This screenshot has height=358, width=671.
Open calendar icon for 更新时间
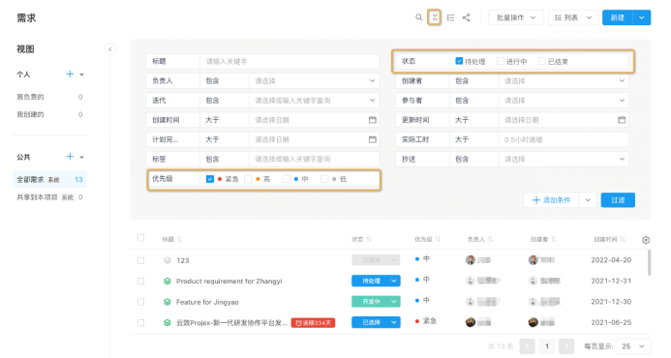[622, 120]
